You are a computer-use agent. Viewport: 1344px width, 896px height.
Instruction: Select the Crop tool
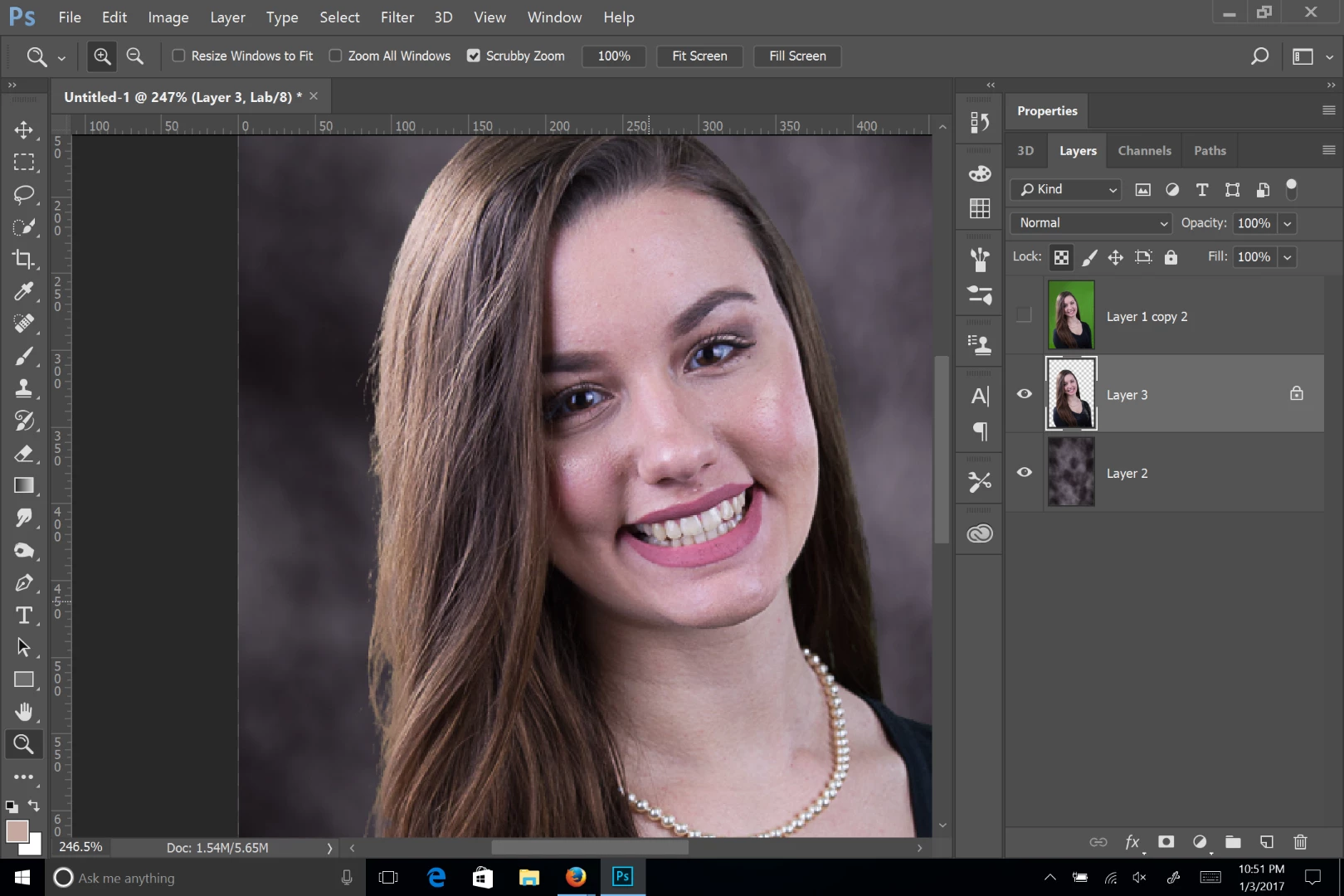click(23, 260)
